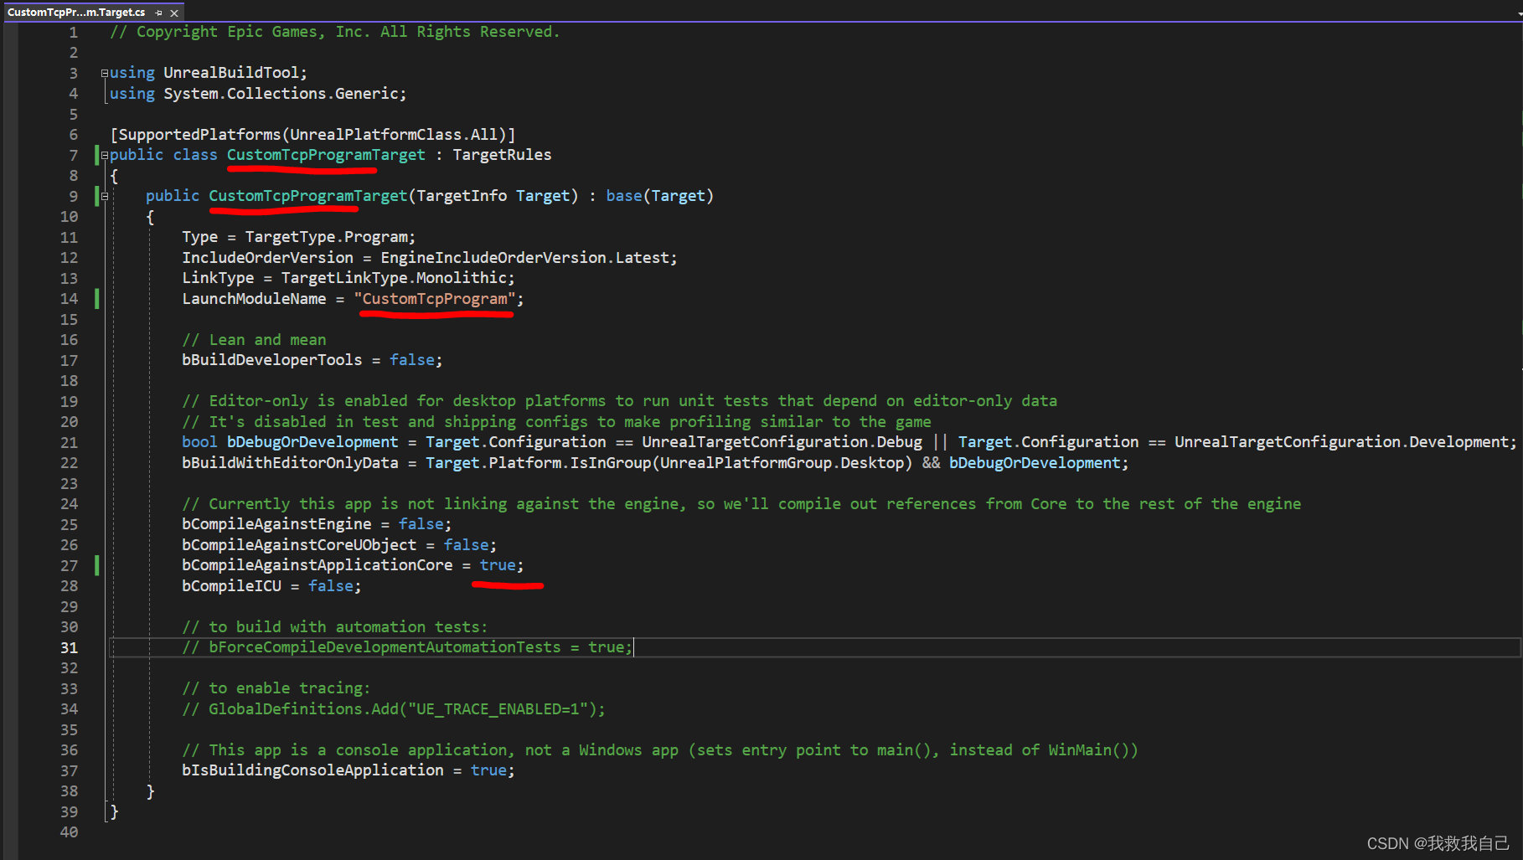
Task: Click the TargetRules base class name
Action: tap(502, 155)
